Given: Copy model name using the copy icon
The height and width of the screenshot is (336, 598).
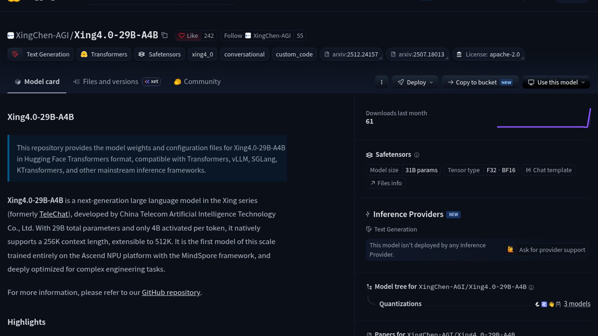Looking at the screenshot, I should pyautogui.click(x=165, y=35).
